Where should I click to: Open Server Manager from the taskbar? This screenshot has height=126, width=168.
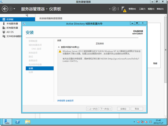pos(7,122)
